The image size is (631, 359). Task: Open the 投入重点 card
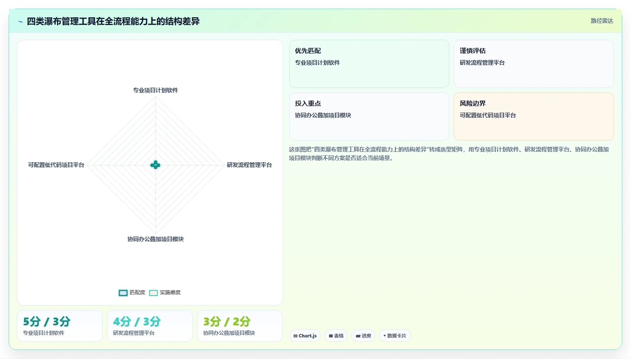[369, 117]
